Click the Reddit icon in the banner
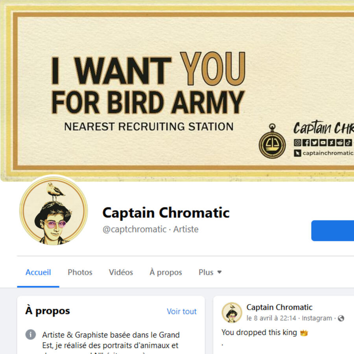354x354 pixels. pos(340,143)
